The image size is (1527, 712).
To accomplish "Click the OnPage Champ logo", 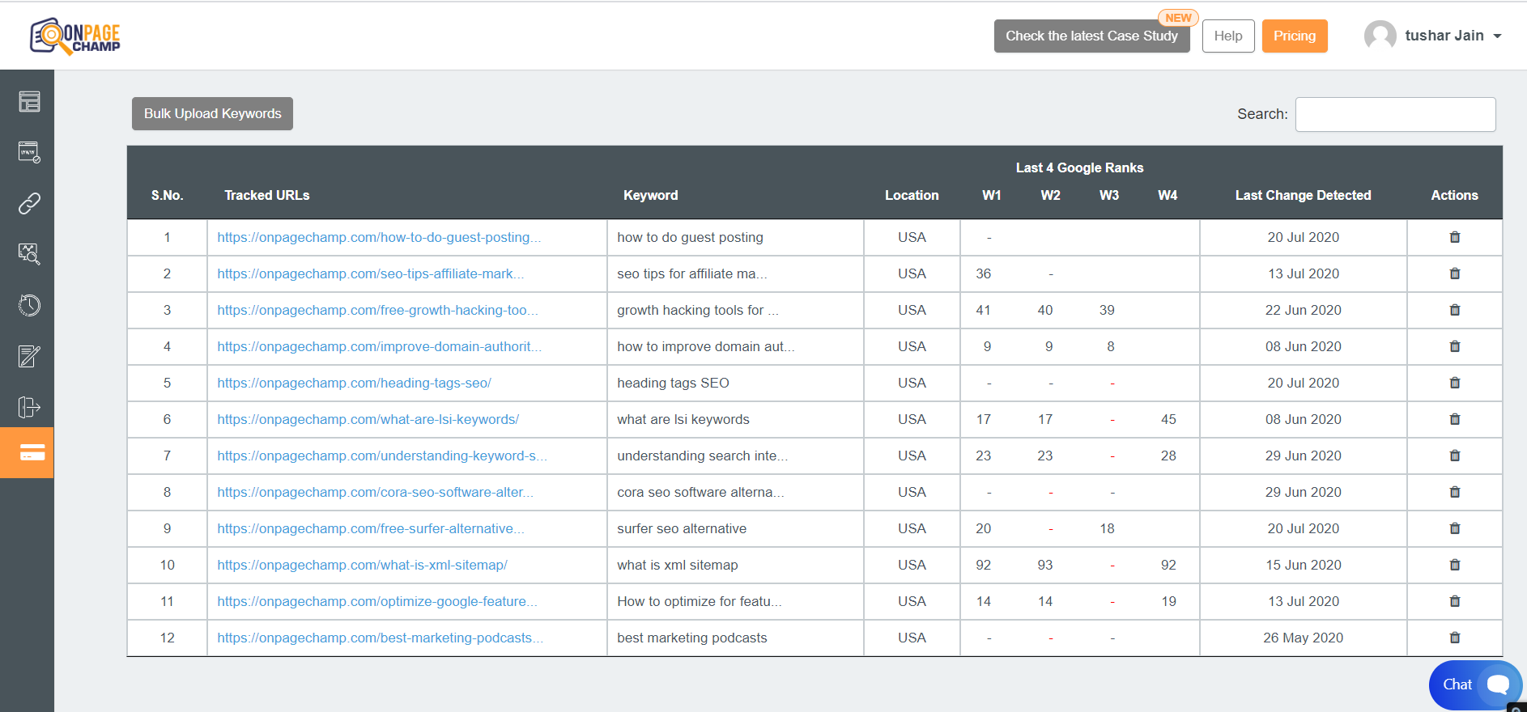I will click(x=75, y=36).
